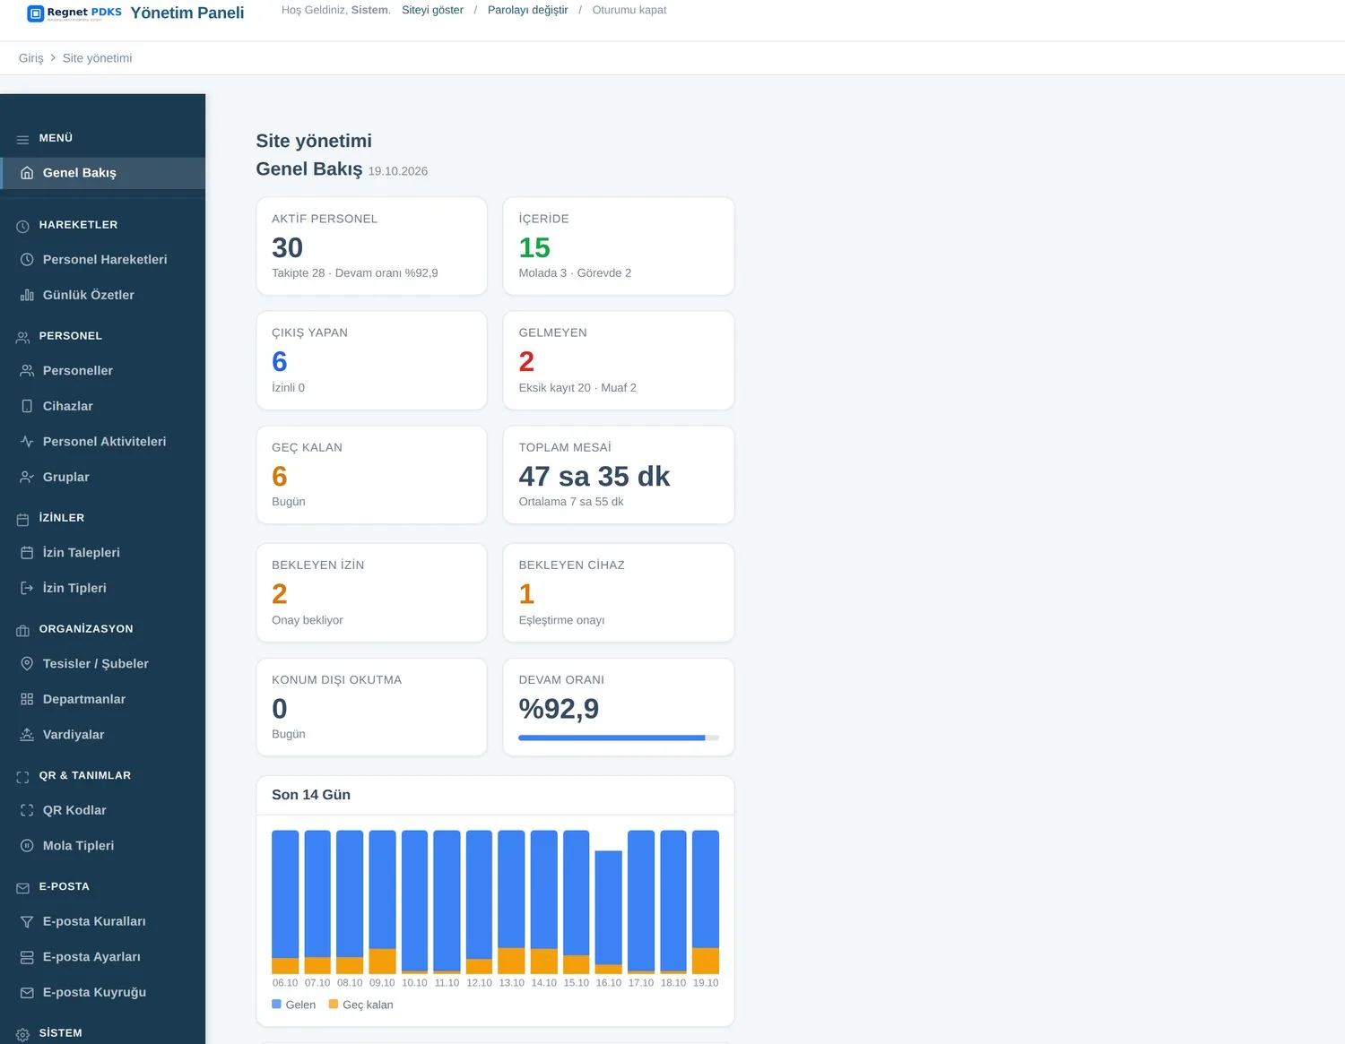Click the "47 sa 35 dk" total value
1345x1044 pixels.
(x=594, y=477)
